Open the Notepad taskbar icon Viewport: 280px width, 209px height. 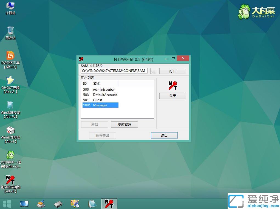[92, 203]
